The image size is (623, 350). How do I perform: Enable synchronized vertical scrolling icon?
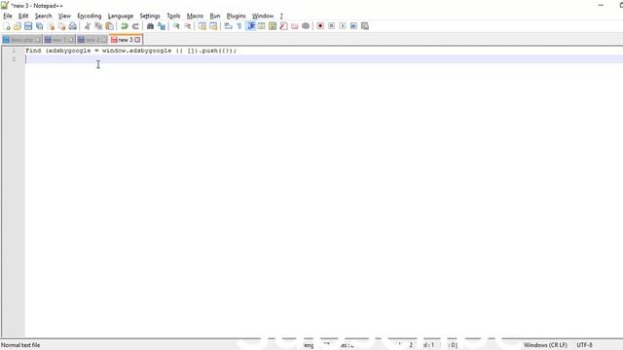(202, 26)
